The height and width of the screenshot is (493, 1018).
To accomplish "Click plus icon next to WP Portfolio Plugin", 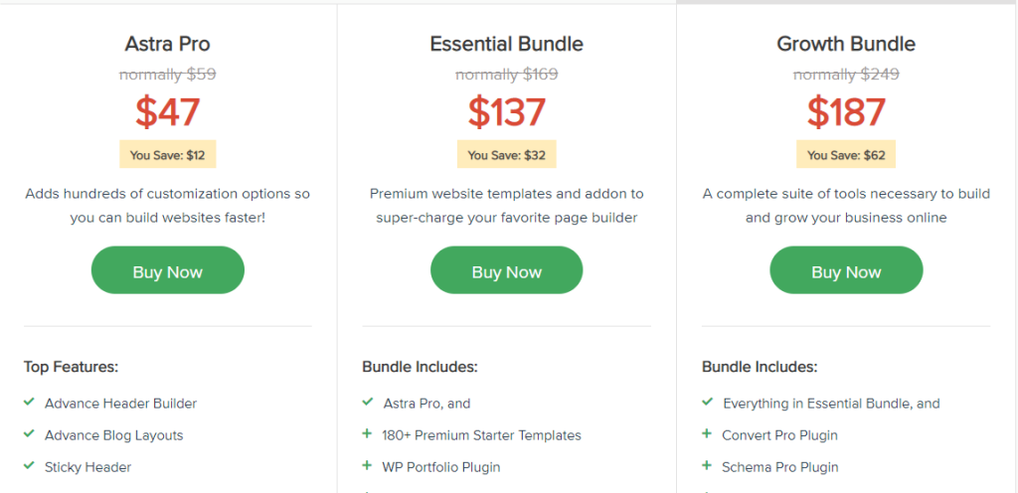I will point(368,466).
